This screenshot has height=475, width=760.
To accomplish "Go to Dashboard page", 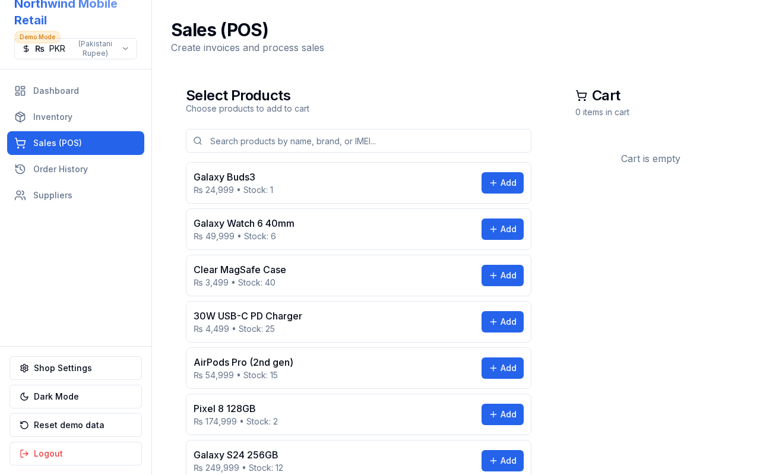I will (75, 91).
